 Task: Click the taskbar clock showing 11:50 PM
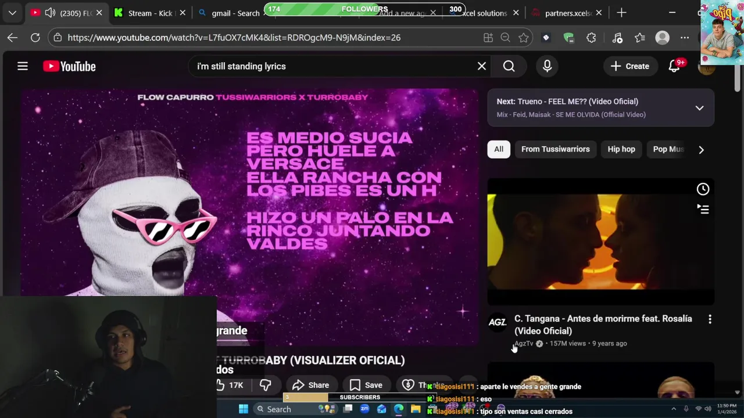[x=727, y=409]
